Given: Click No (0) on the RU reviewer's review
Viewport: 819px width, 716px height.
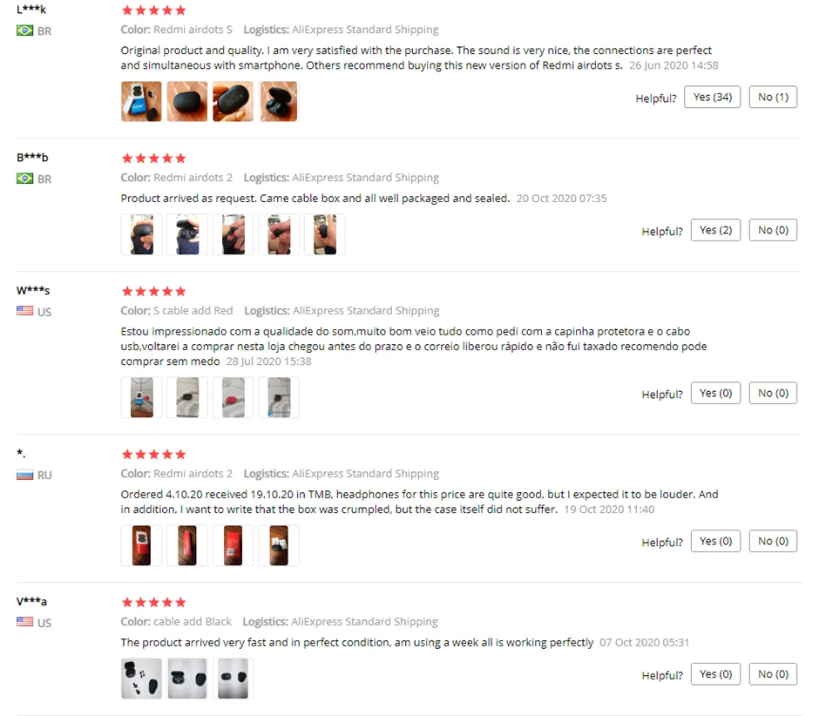Looking at the screenshot, I should click(x=773, y=541).
